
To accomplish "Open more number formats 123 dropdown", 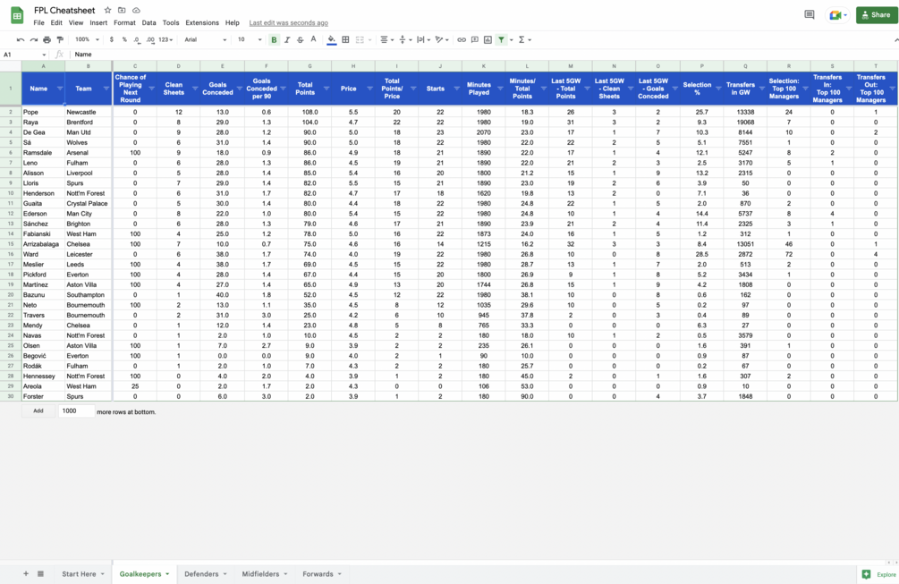I will [165, 39].
